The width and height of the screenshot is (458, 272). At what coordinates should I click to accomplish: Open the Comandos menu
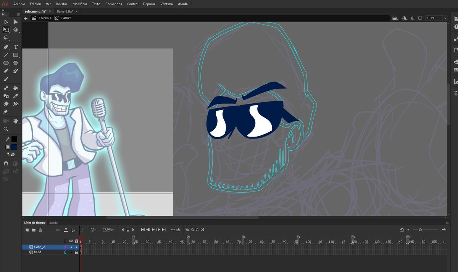114,4
